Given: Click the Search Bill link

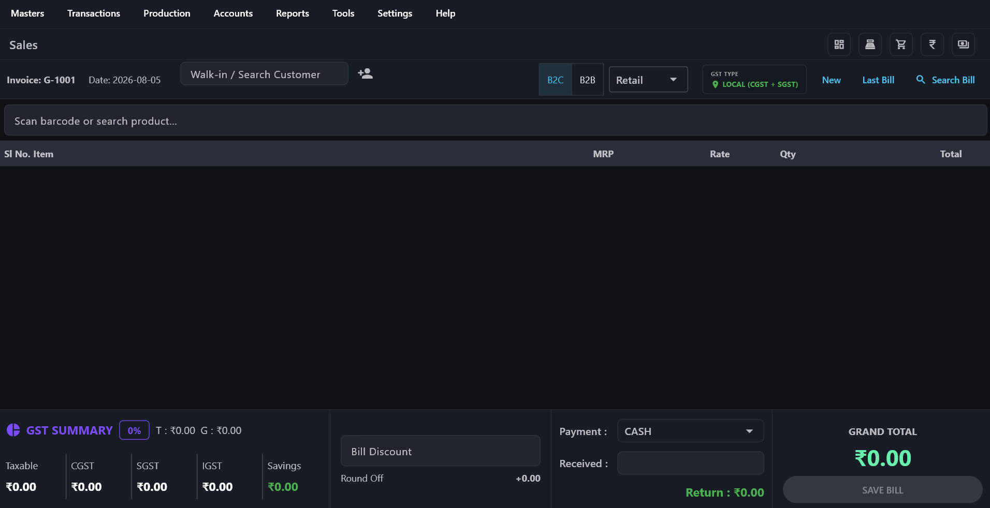Looking at the screenshot, I should (x=953, y=80).
